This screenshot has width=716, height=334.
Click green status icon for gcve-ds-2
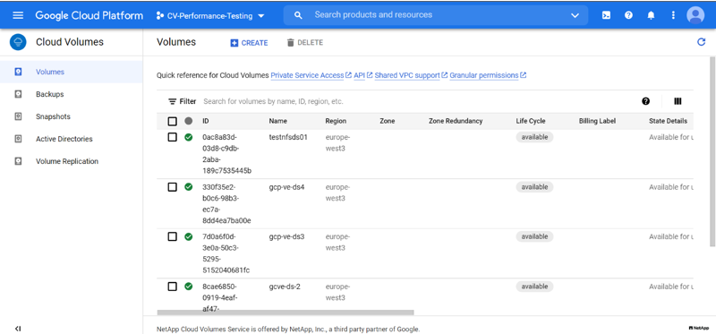click(x=188, y=287)
